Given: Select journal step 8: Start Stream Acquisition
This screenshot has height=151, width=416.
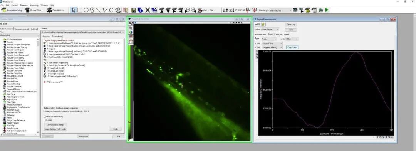Looking at the screenshot, I should coord(57,63).
